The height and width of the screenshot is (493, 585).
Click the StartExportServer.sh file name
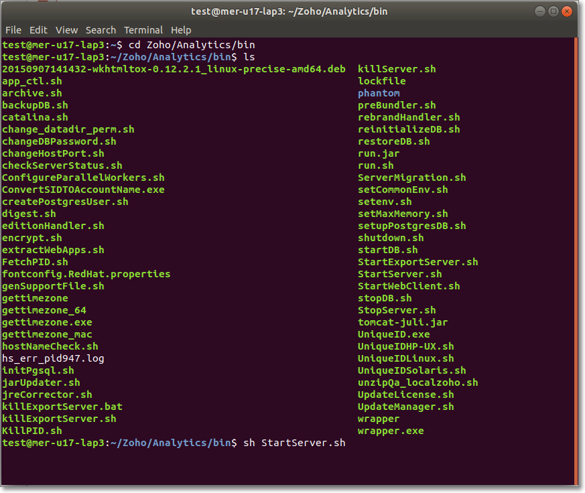418,262
